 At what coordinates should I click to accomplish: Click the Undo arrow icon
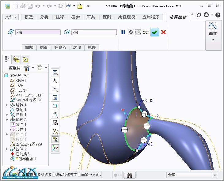pyautogui.click(x=38, y=6)
